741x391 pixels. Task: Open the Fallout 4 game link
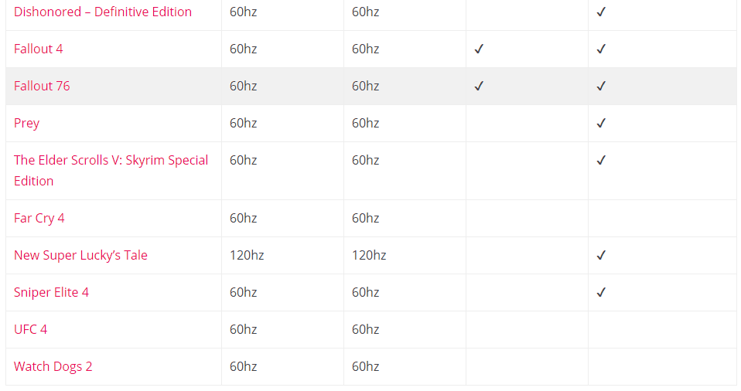38,49
